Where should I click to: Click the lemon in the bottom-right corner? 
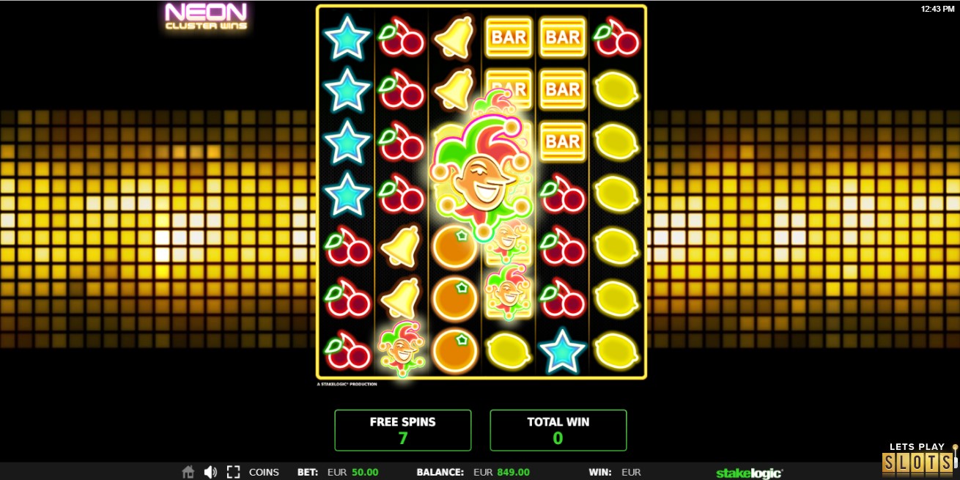616,351
